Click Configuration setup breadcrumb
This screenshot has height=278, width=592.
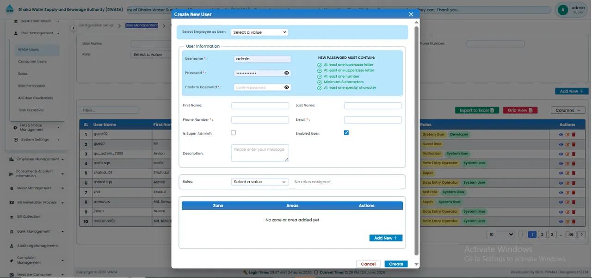click(96, 25)
